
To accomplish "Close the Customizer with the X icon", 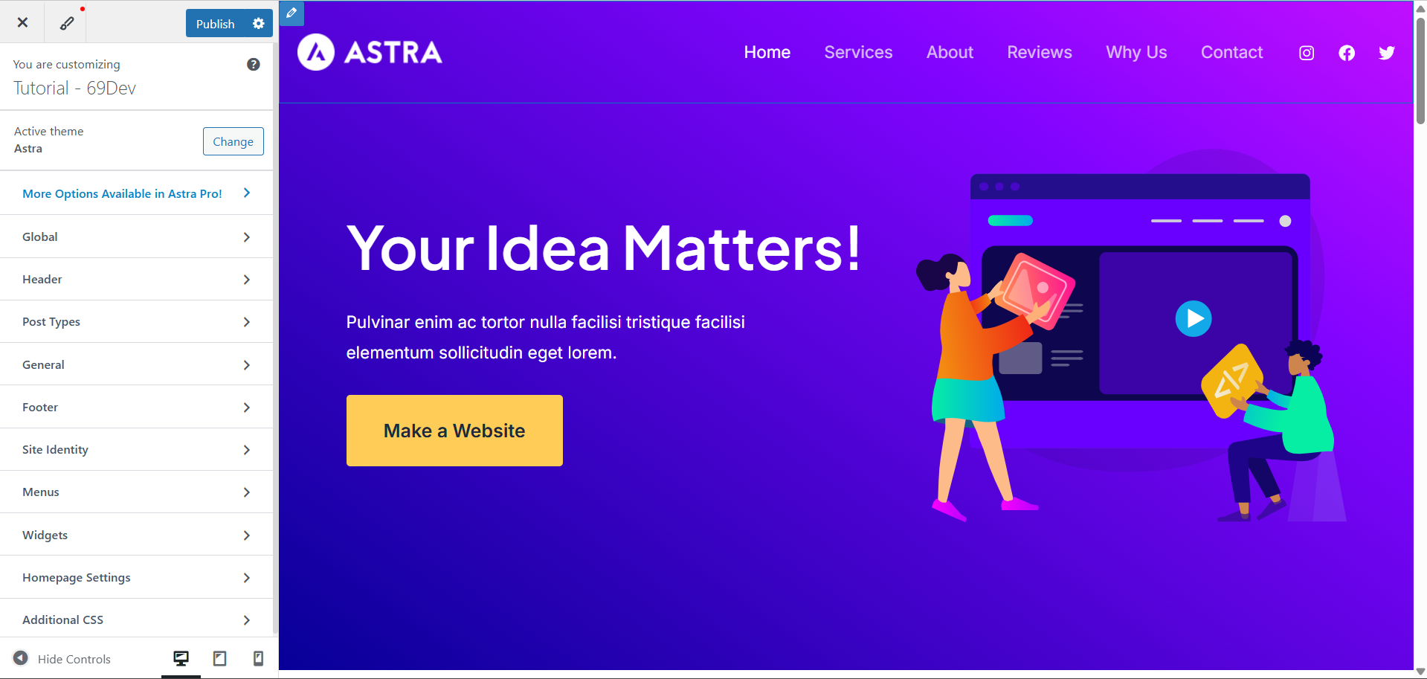I will click(22, 22).
